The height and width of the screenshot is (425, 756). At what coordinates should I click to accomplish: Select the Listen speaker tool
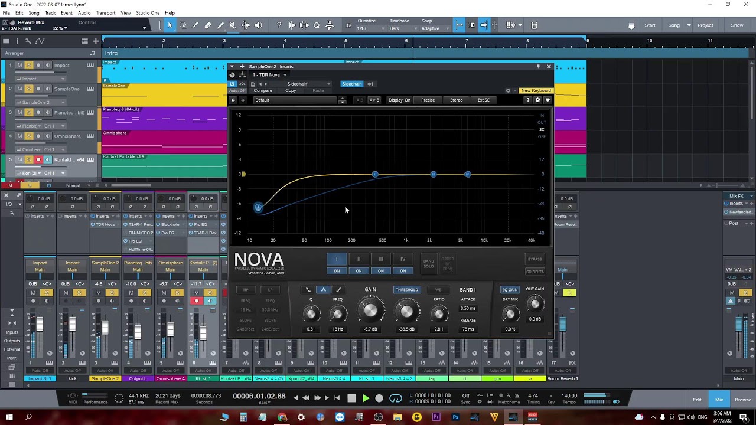pyautogui.click(x=259, y=25)
